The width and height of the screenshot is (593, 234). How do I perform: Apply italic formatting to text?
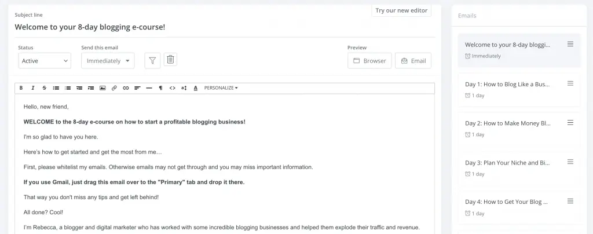pyautogui.click(x=33, y=88)
